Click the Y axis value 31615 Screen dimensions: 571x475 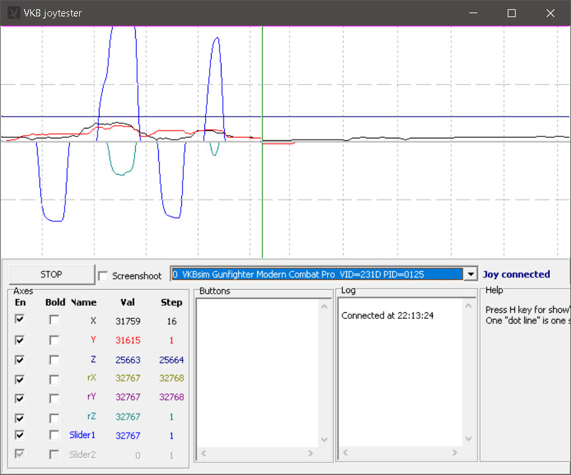click(128, 341)
